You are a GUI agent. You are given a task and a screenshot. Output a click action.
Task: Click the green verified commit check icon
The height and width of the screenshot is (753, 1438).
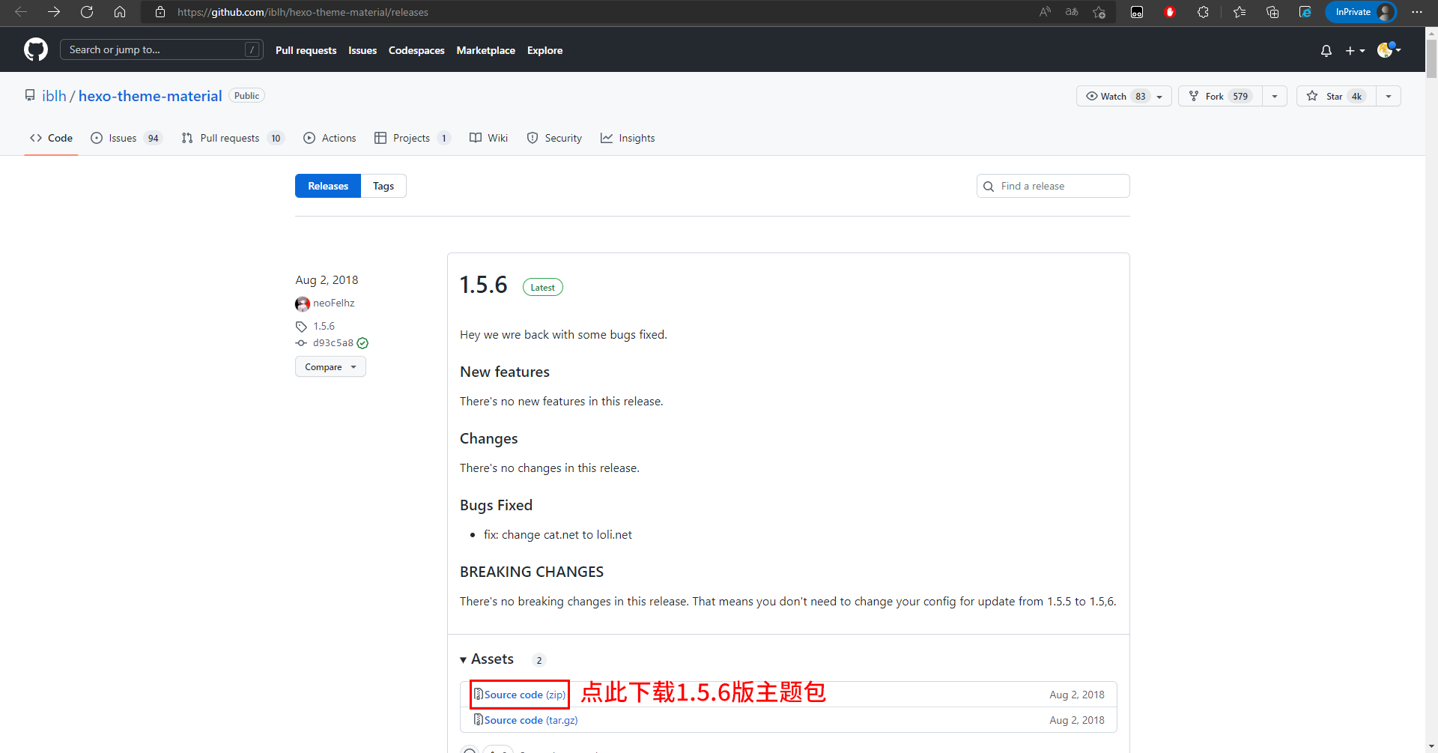pos(362,343)
